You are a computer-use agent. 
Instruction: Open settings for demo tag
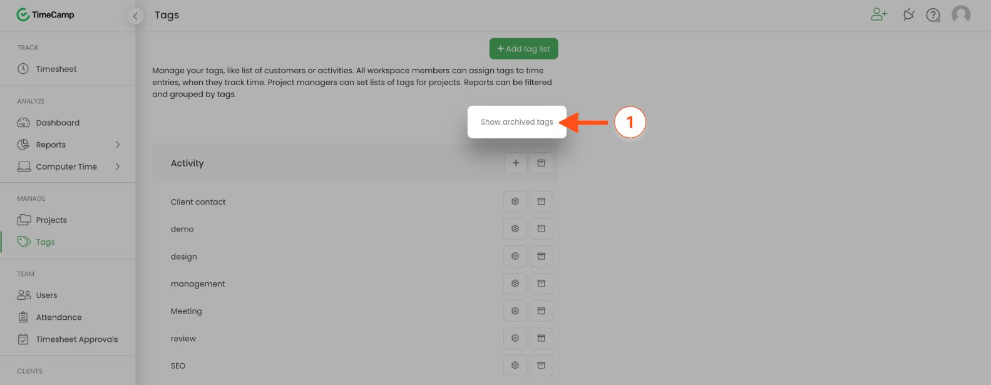click(515, 229)
